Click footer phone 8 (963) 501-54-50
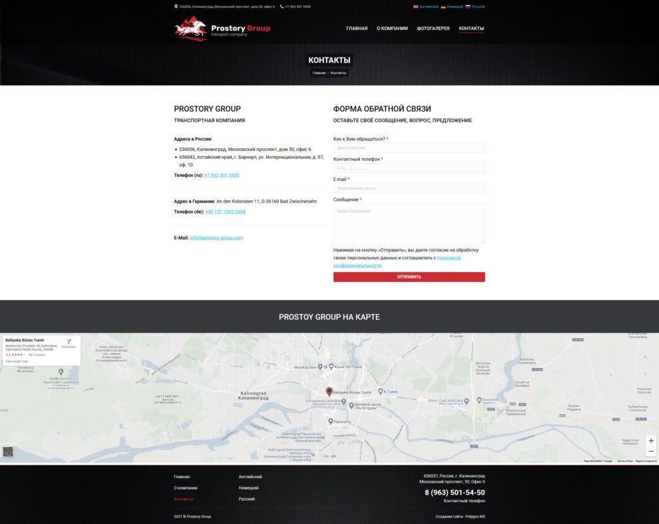The height and width of the screenshot is (524, 659). 455,493
